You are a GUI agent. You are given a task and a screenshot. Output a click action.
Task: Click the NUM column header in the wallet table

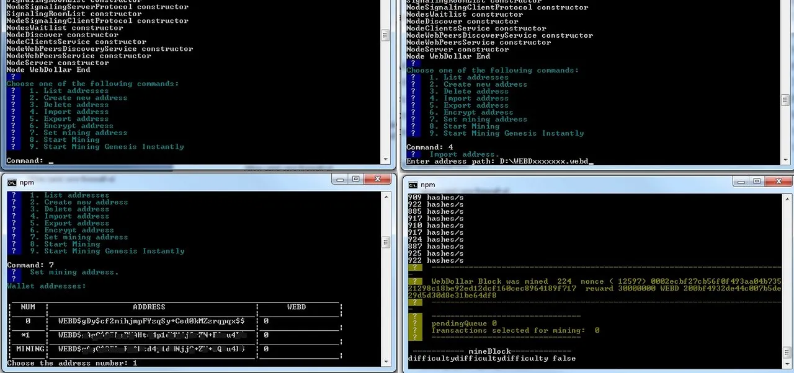(x=28, y=307)
